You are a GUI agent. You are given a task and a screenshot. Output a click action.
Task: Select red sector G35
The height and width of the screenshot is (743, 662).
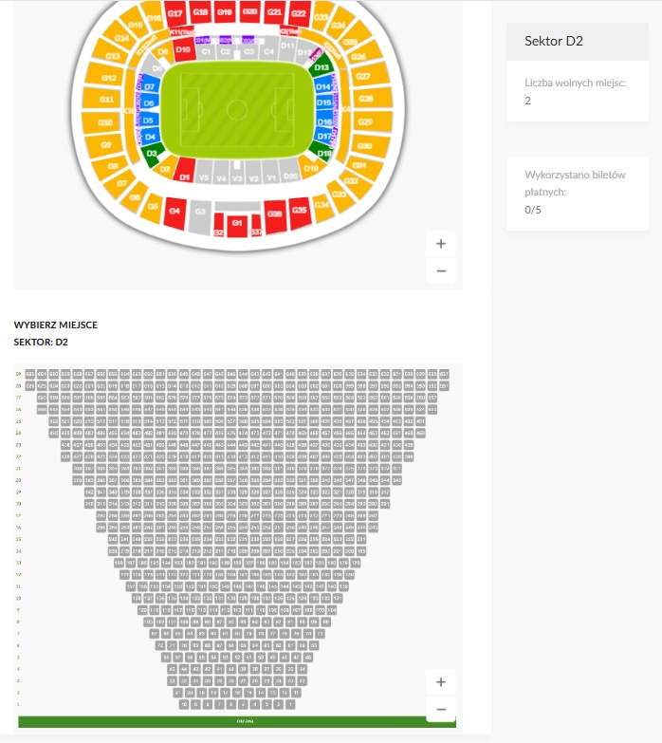click(x=300, y=211)
